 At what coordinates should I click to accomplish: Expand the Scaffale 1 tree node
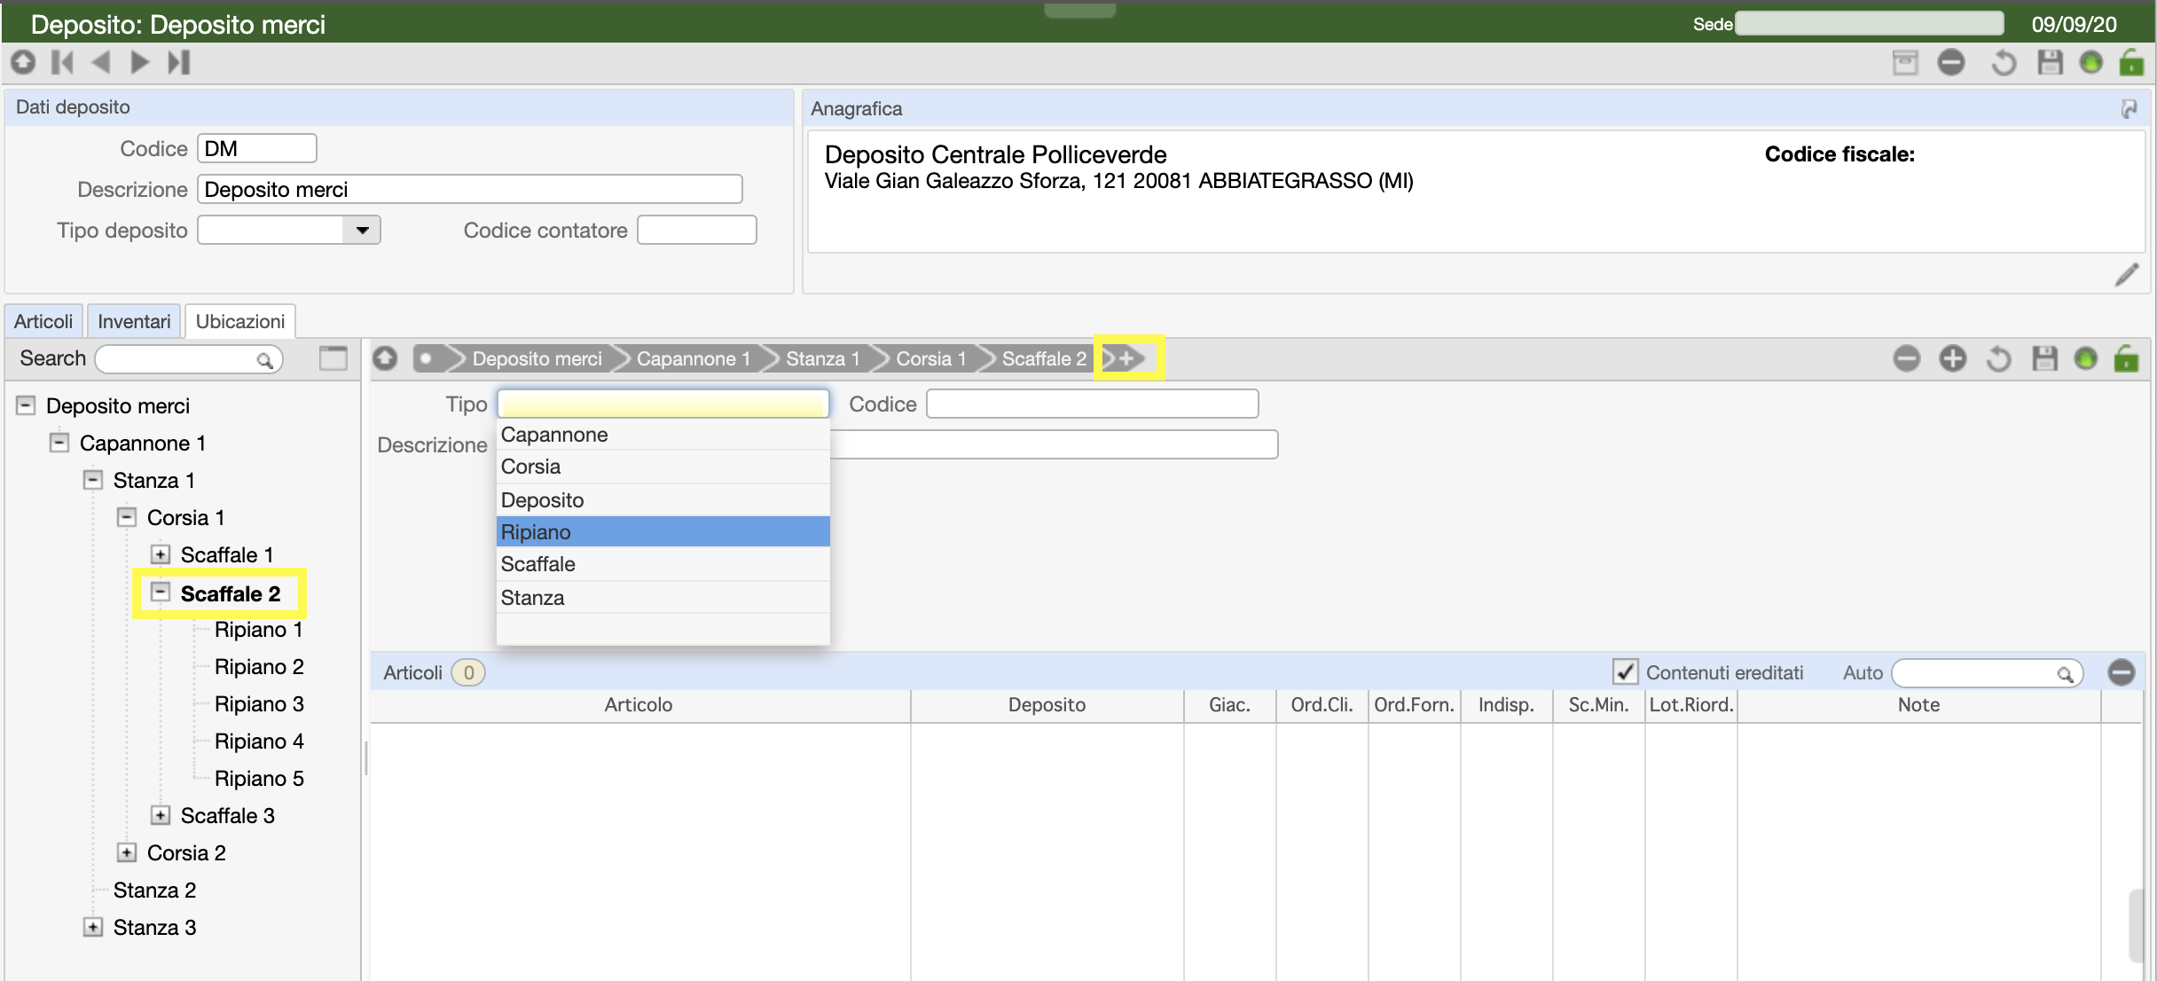point(161,554)
